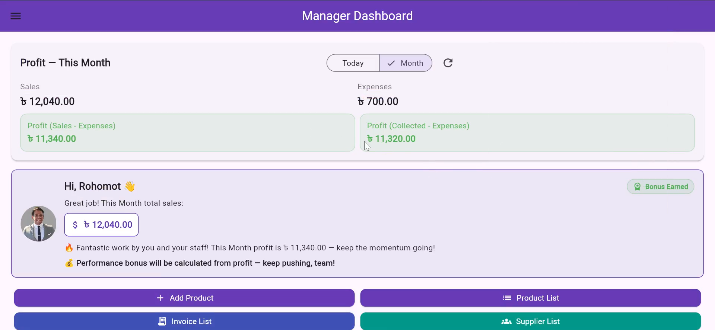715x330 pixels.
Task: Click the Hi, Rohomot greeting
Action: (99, 186)
